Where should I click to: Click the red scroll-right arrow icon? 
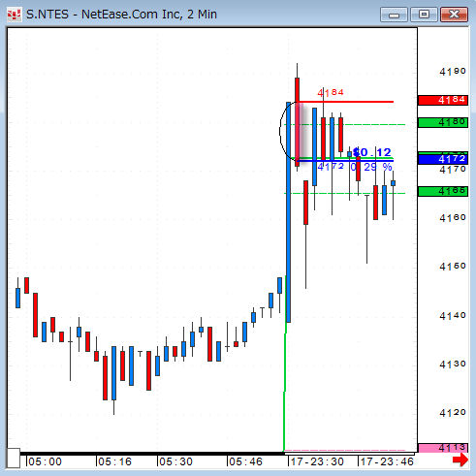coord(460,460)
